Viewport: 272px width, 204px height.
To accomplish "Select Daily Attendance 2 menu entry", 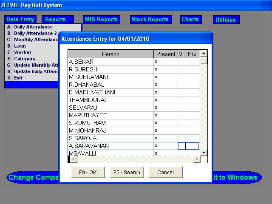I will 32,33.
